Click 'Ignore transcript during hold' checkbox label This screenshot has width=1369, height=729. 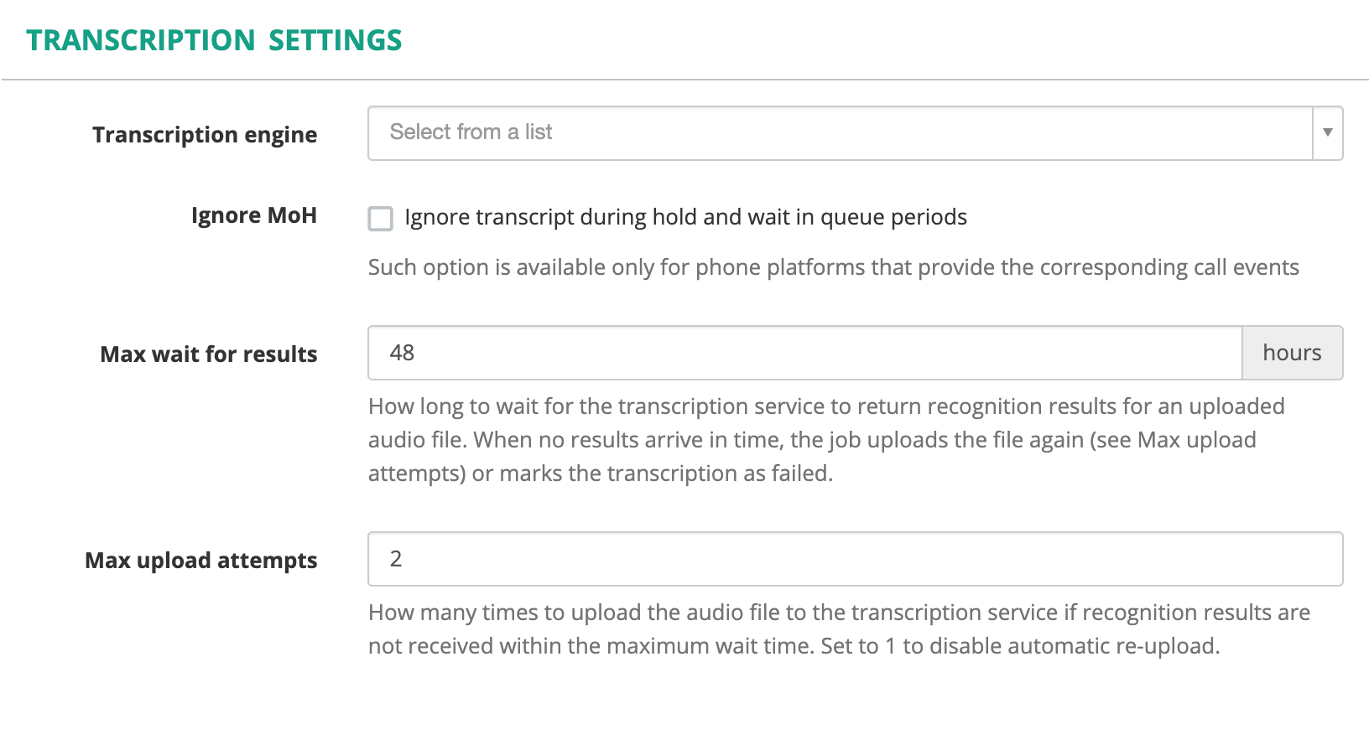(x=685, y=217)
